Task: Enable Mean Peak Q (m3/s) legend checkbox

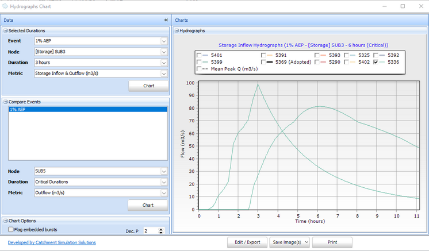Action: pyautogui.click(x=199, y=69)
